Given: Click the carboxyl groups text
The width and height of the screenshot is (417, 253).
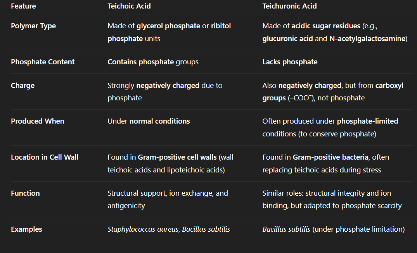Looking at the screenshot, I should (x=333, y=92).
